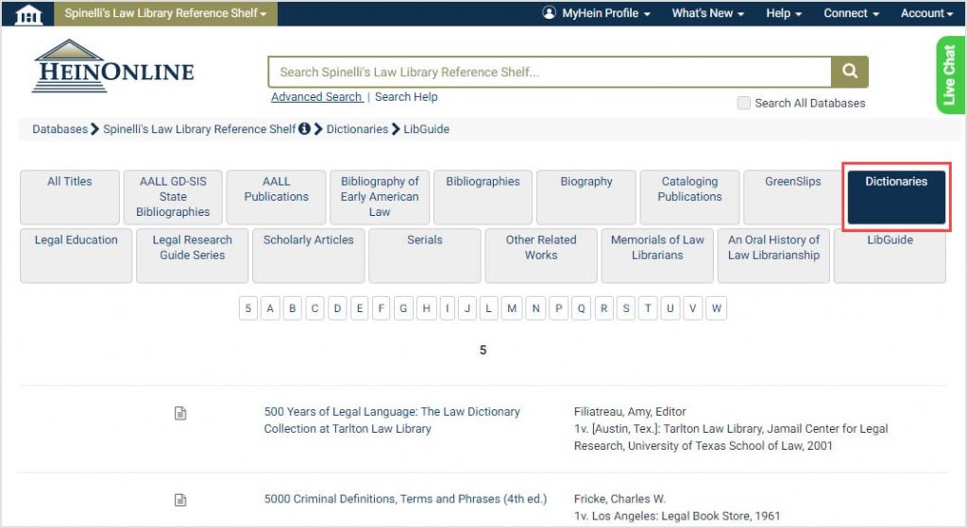Viewport: 967px width, 528px height.
Task: Jump to letter R titles
Action: (603, 308)
